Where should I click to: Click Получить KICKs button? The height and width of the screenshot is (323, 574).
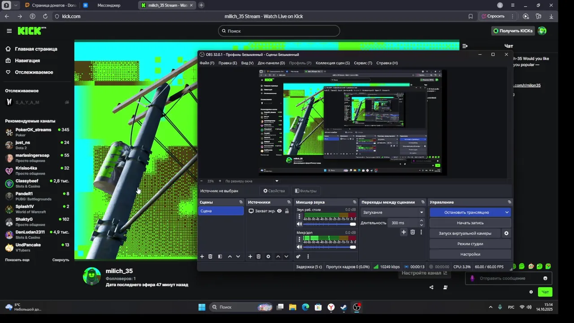pos(513,31)
